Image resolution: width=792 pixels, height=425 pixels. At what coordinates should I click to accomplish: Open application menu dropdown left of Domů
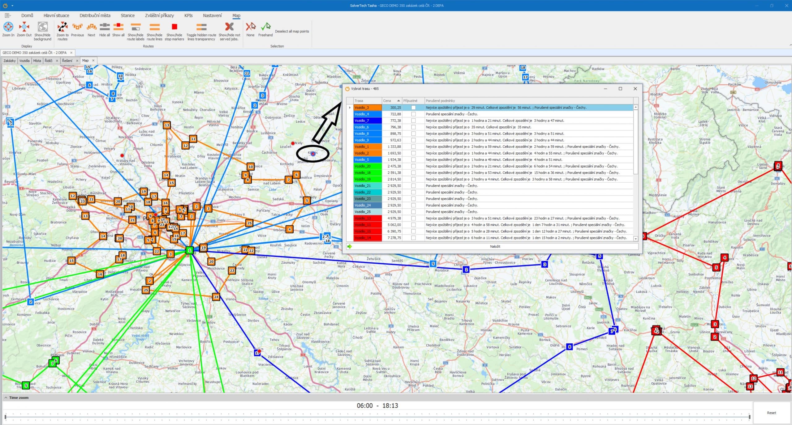(x=8, y=15)
